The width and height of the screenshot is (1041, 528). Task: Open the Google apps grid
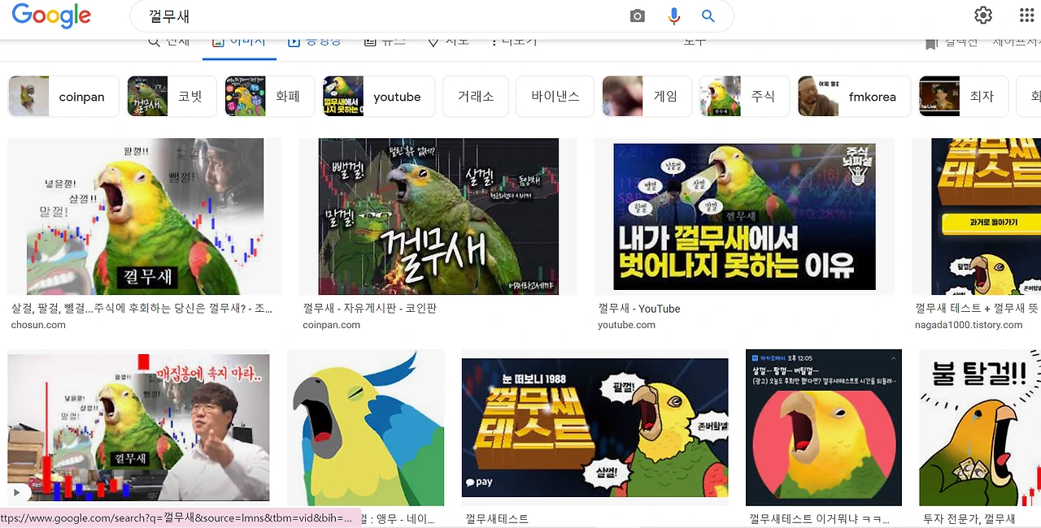tap(1026, 15)
